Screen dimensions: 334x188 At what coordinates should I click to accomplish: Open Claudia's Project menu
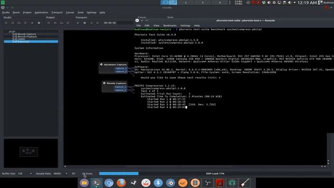point(27,13)
